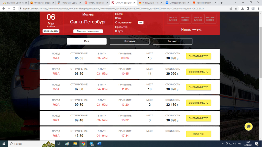Click travel duration 04ч 05м
The image size is (262, 147).
click(x=102, y=89)
